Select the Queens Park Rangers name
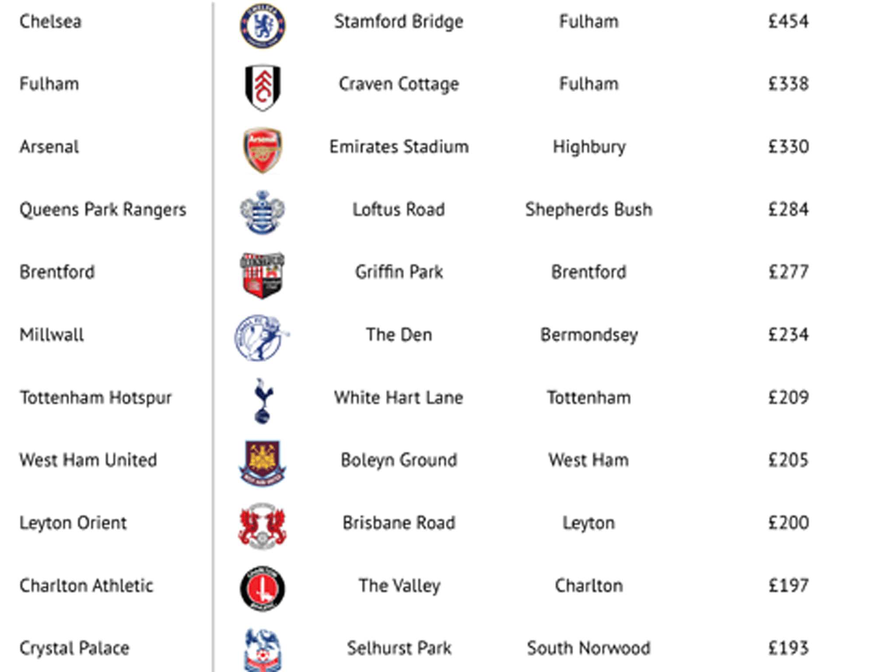 coord(103,210)
